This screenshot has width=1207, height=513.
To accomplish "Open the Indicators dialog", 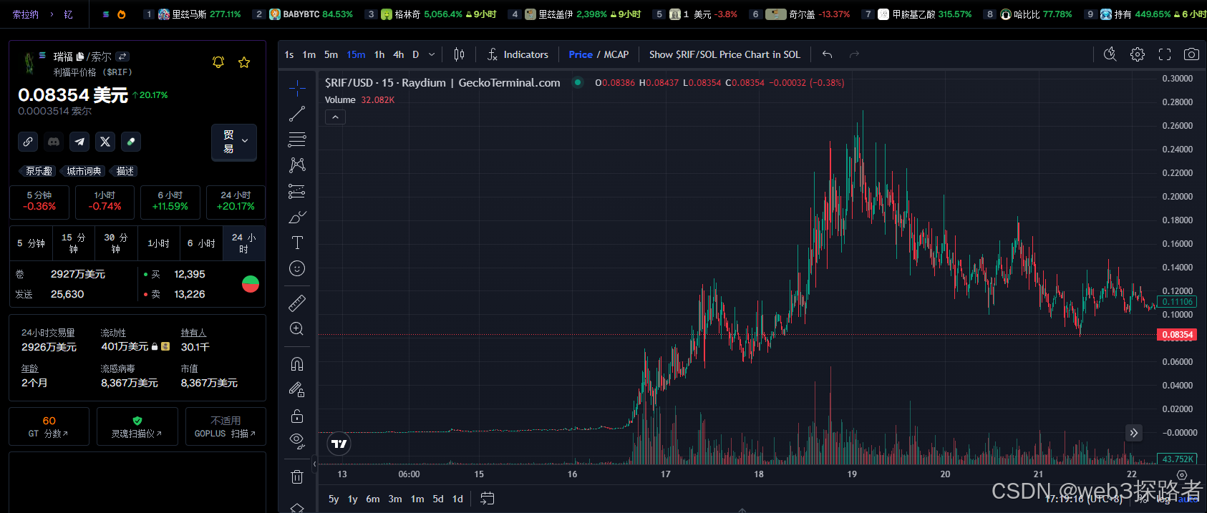I will coord(518,54).
